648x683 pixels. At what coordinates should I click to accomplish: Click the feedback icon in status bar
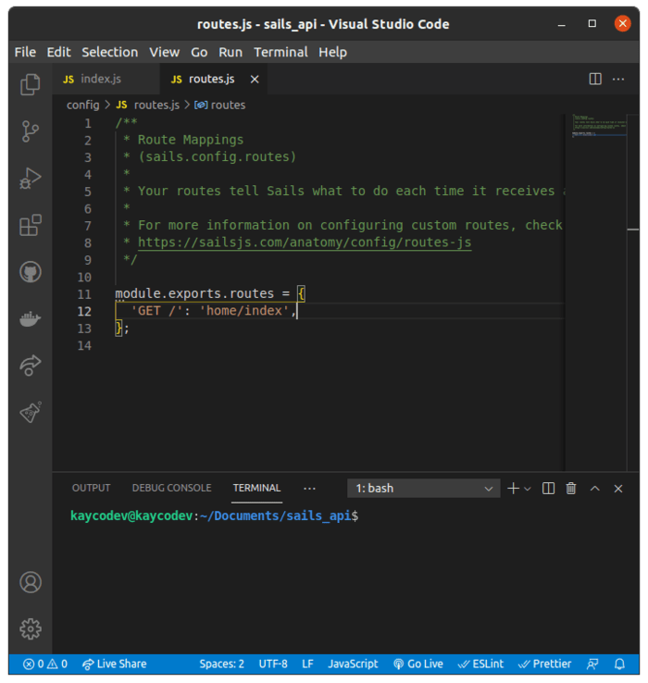(x=592, y=664)
